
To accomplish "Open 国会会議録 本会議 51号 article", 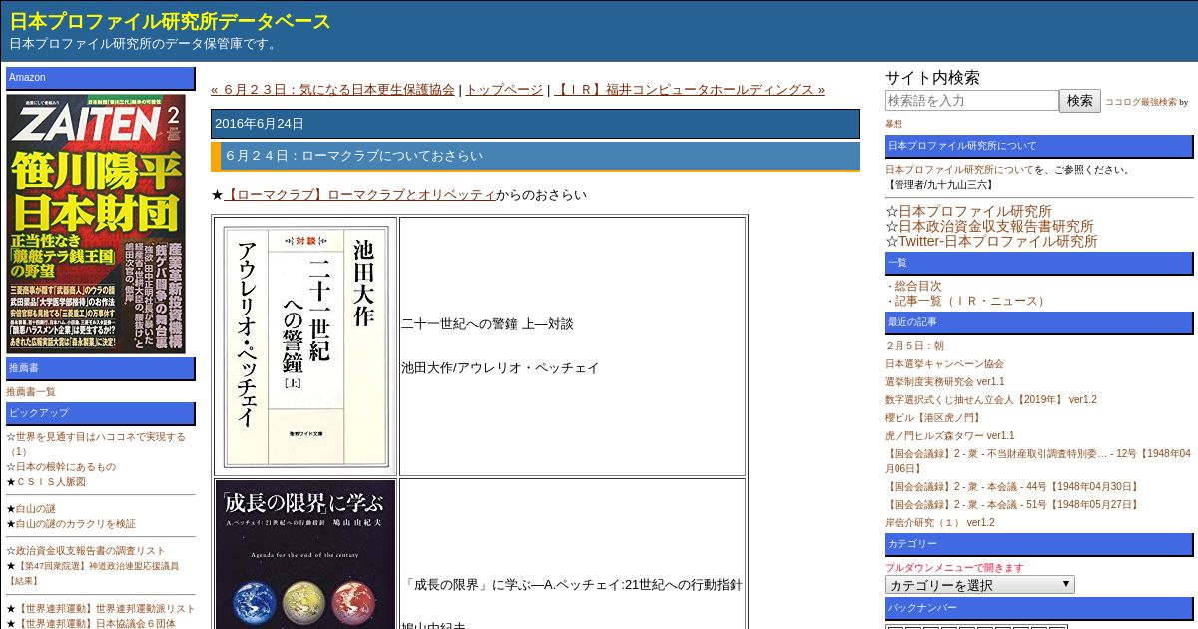I will coord(1012,505).
